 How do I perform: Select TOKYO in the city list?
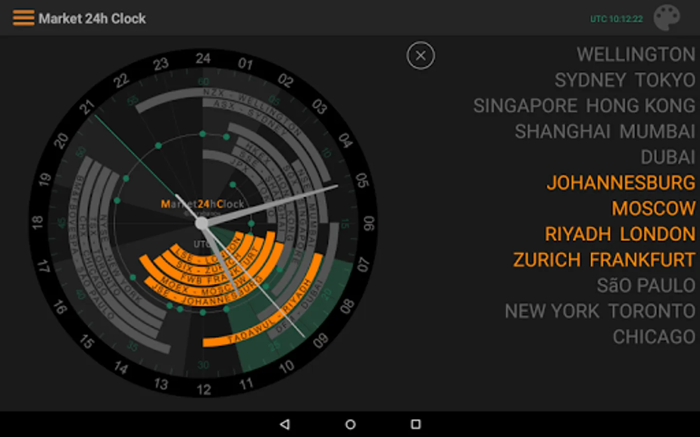tap(665, 80)
